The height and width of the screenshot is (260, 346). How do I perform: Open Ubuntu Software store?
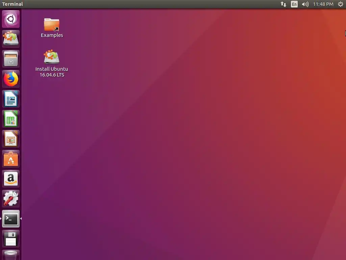11,159
